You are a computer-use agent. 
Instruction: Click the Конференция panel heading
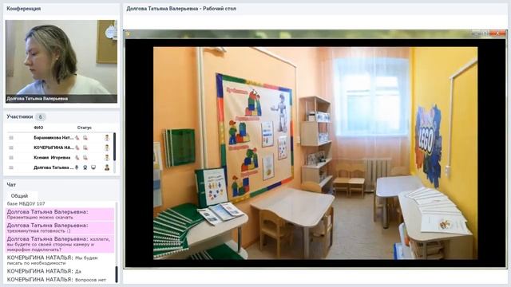pos(24,9)
